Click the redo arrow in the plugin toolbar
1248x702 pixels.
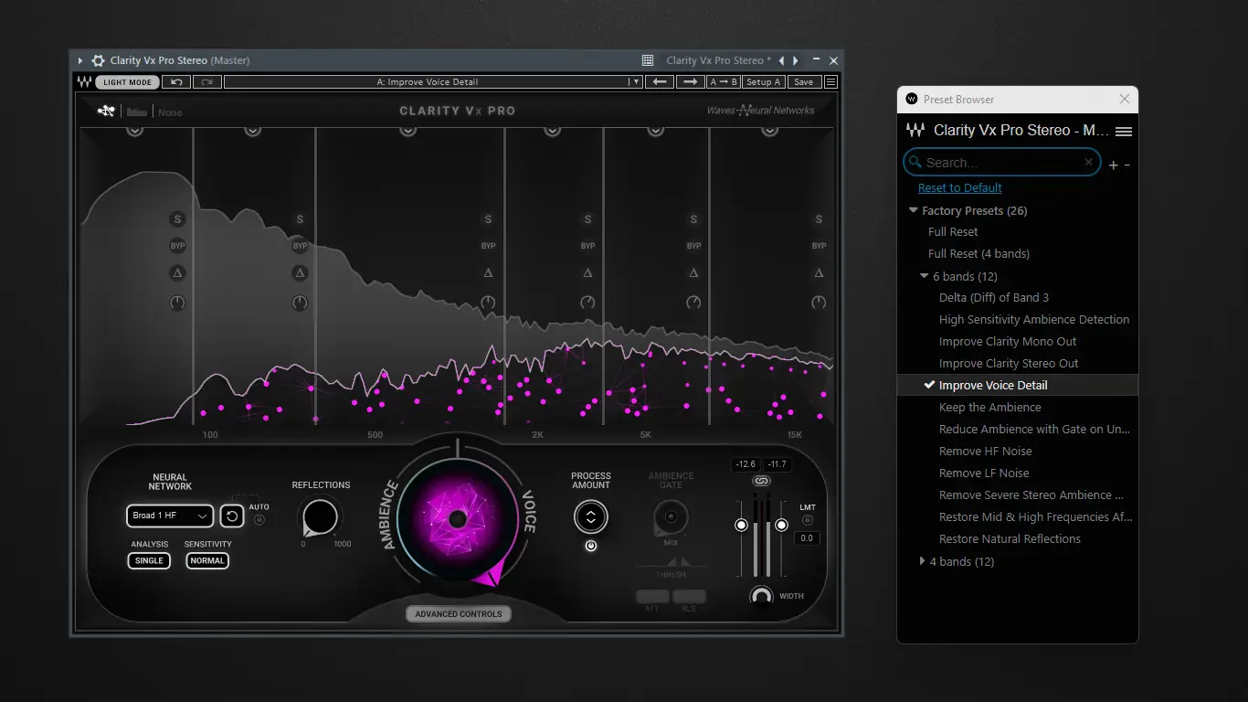tap(207, 82)
